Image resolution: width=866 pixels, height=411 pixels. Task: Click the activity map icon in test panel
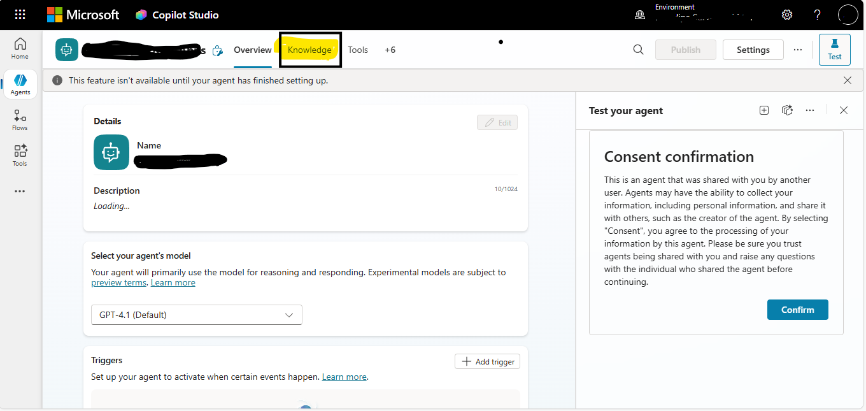[x=787, y=110]
